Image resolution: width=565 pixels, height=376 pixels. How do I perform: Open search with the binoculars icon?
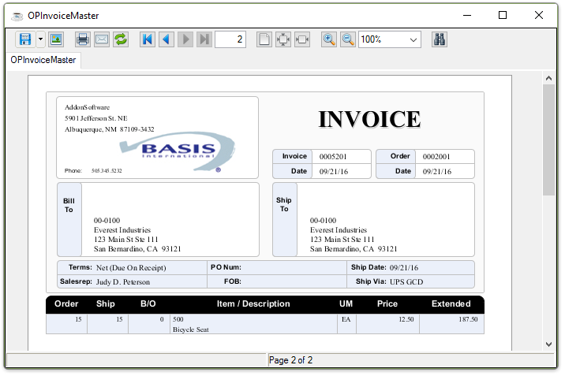440,39
